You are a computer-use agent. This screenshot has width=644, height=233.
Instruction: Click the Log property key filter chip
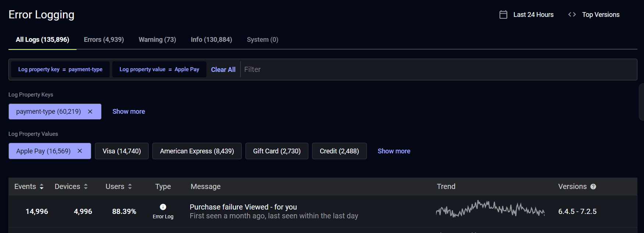tap(60, 69)
